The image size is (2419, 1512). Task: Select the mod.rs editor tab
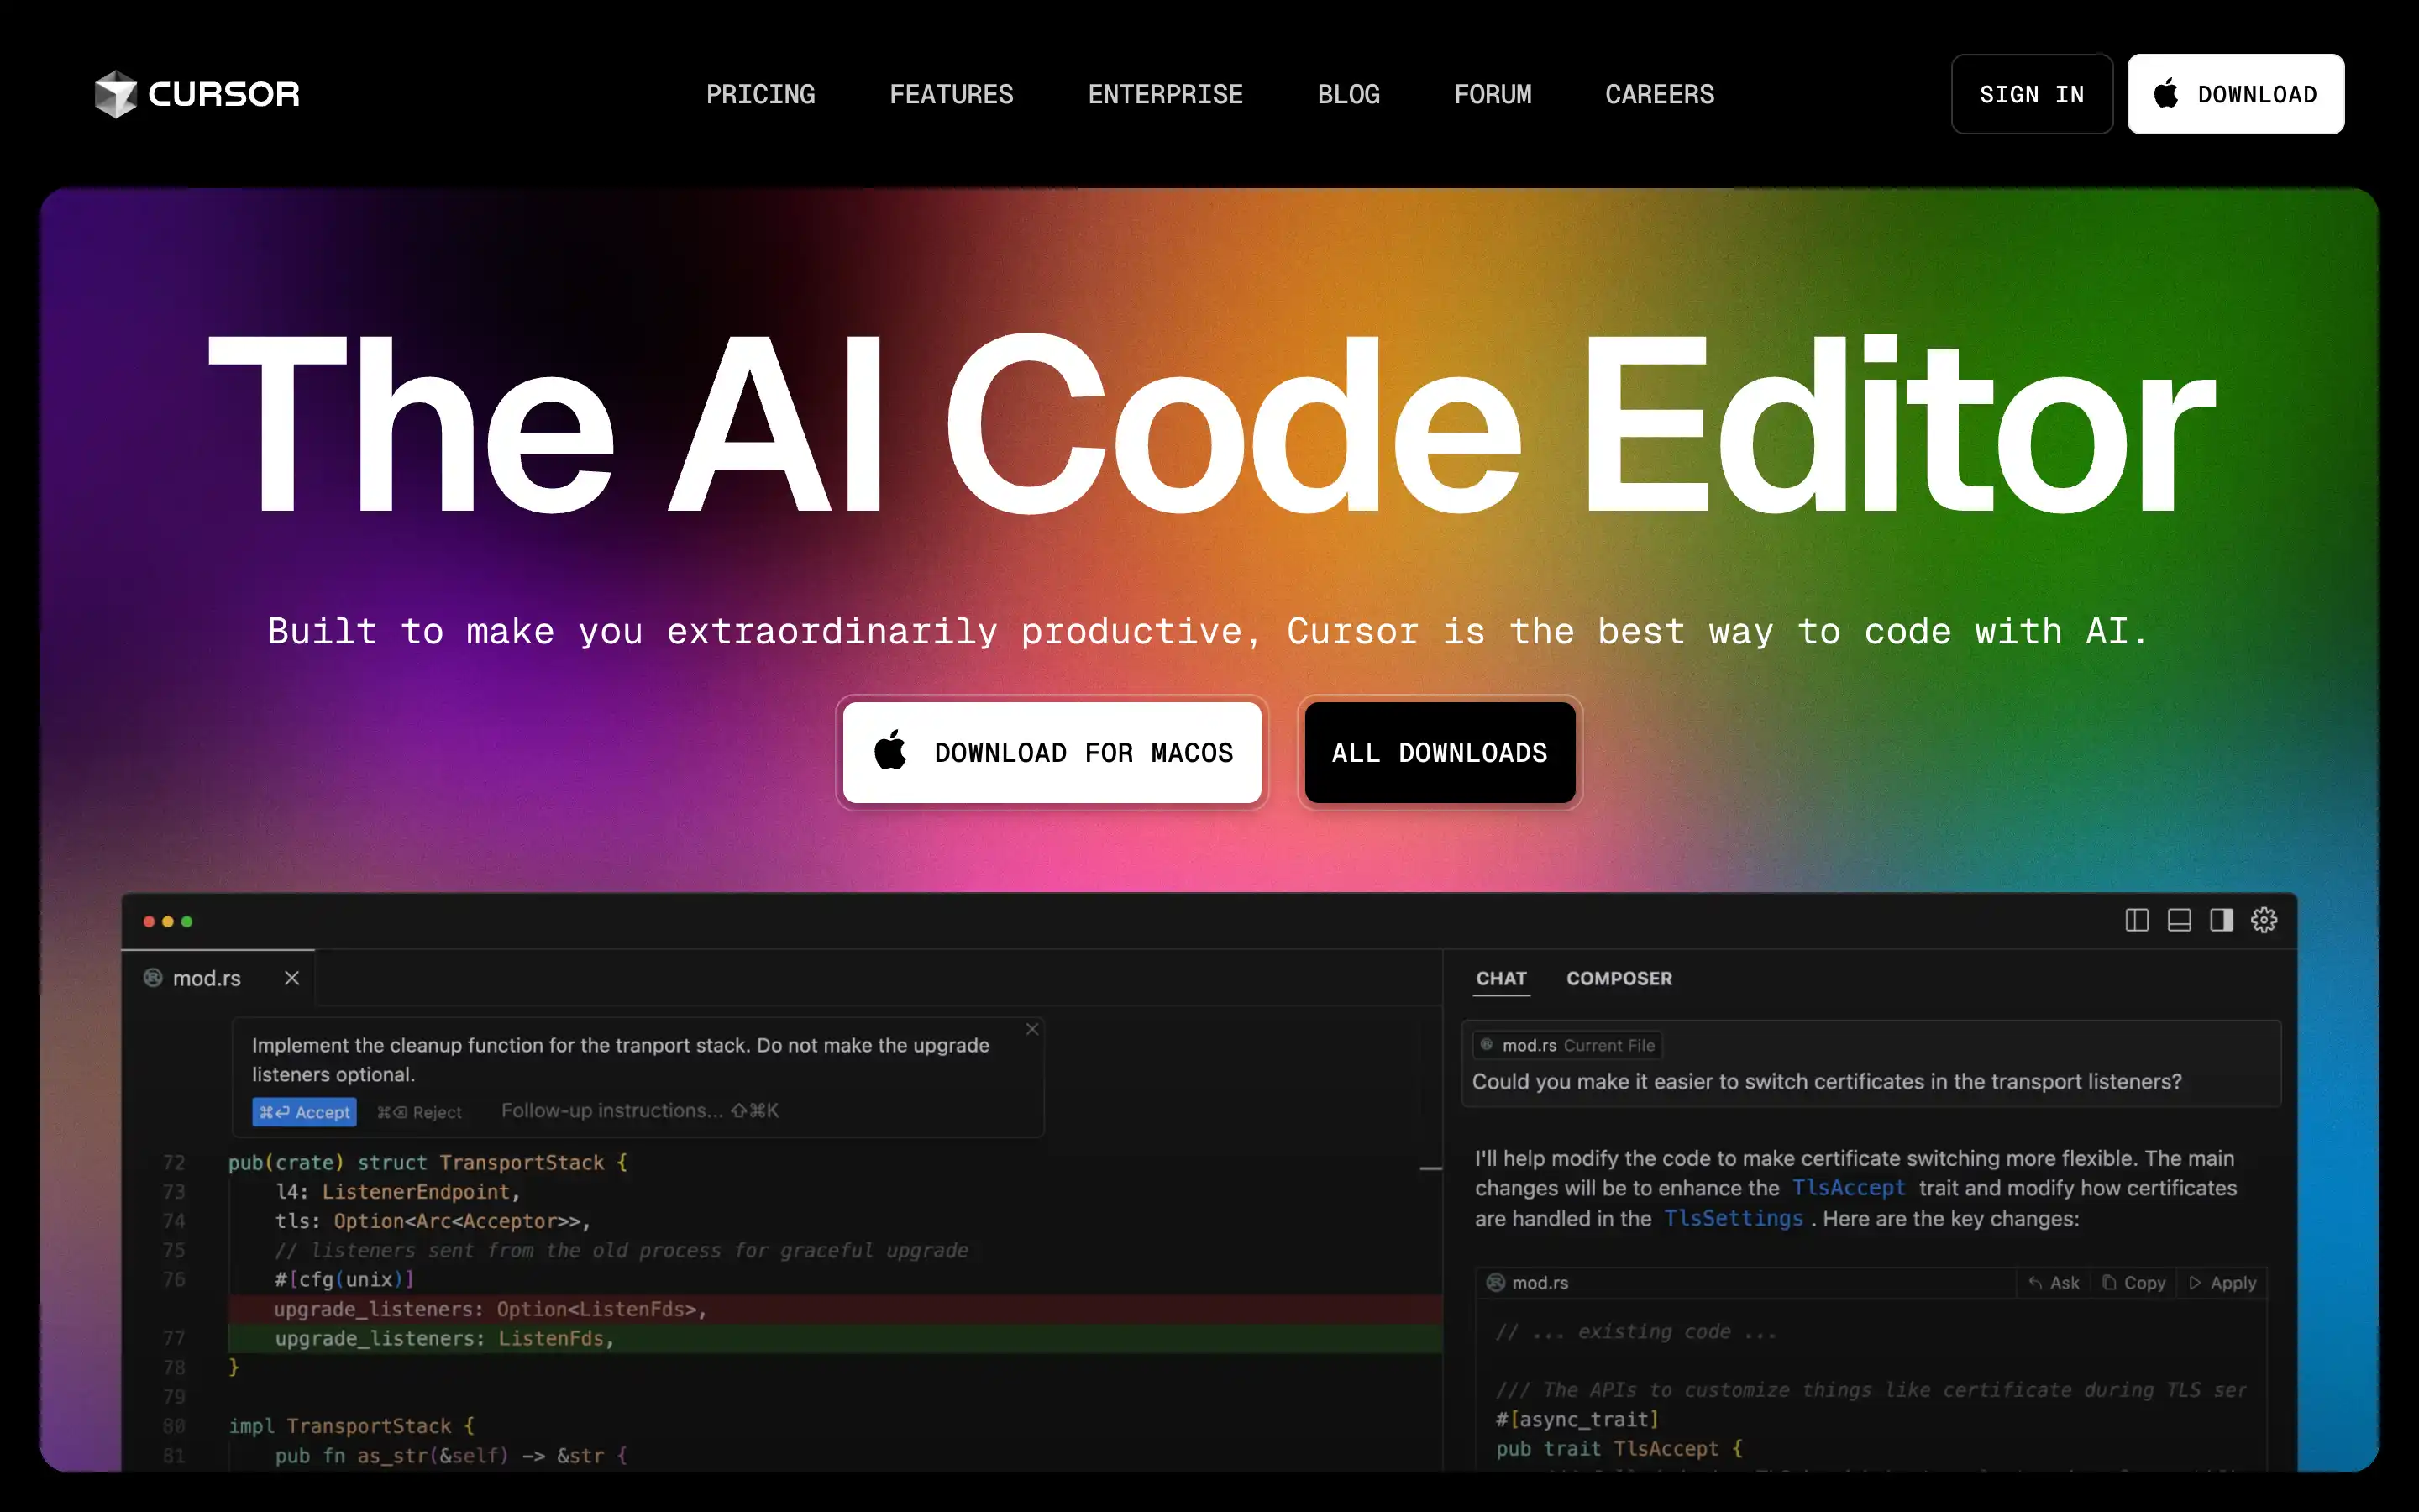pos(218,978)
